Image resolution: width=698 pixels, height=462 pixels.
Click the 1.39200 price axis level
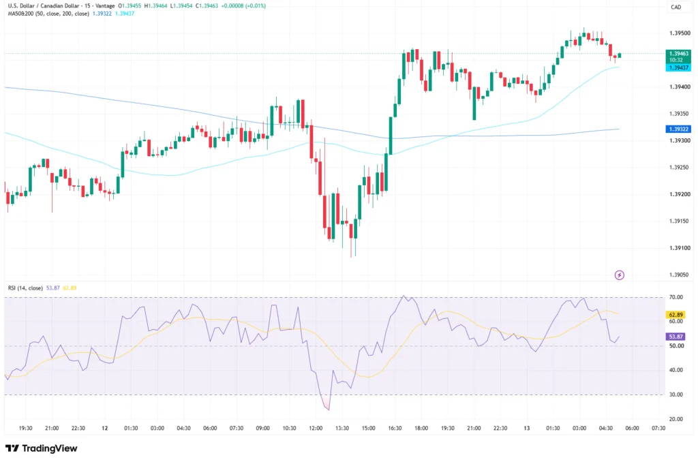point(680,194)
